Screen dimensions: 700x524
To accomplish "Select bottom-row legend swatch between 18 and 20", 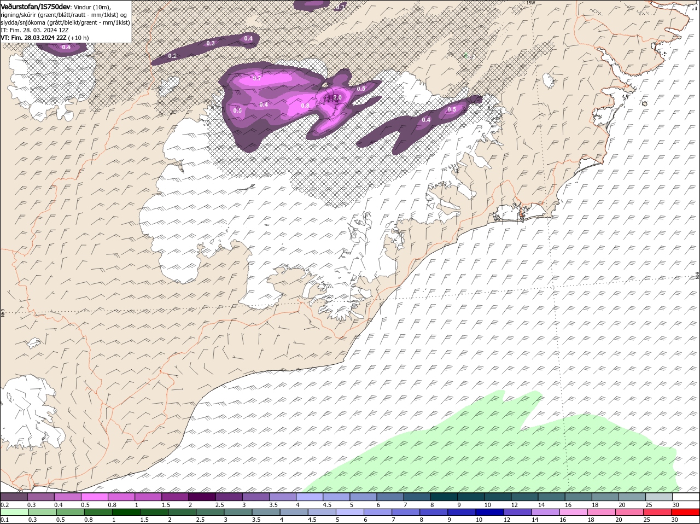I will 601,513.
